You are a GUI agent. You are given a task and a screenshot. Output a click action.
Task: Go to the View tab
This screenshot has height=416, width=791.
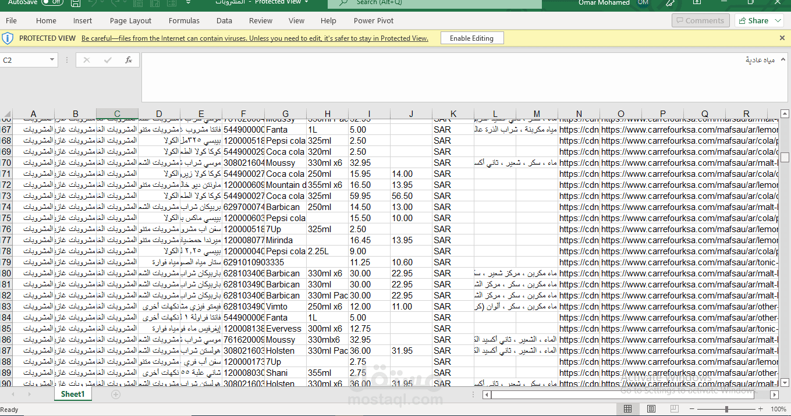coord(296,20)
